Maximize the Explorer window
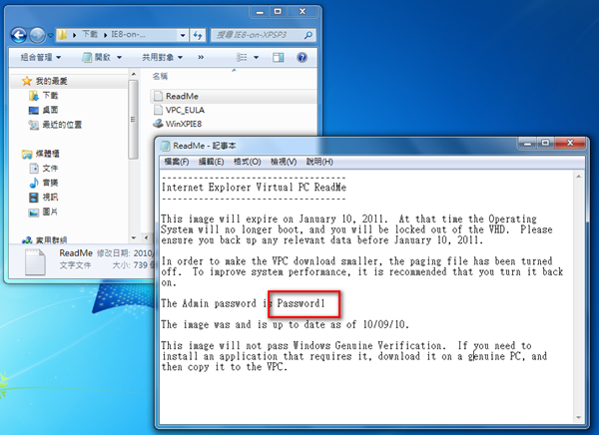The height and width of the screenshot is (435, 599). pos(278,12)
